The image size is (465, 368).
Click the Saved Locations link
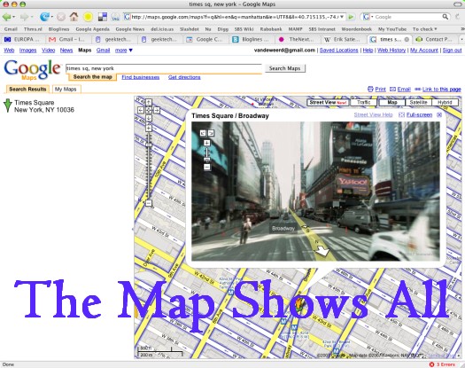[x=339, y=51]
